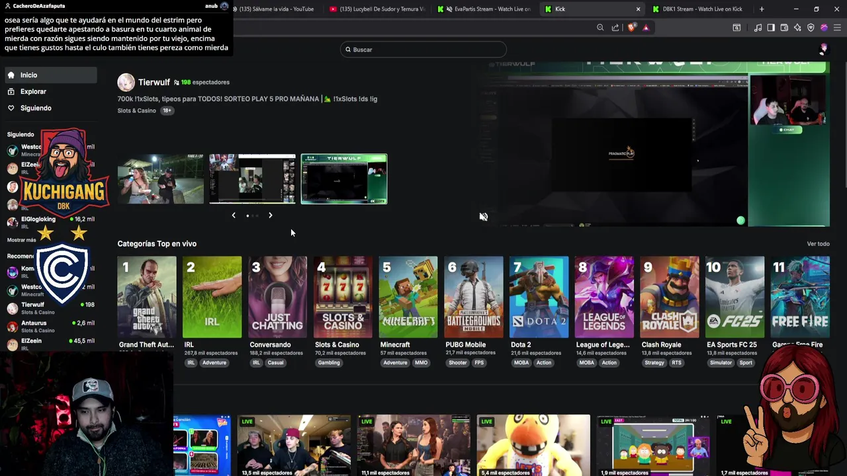Click the Simulator tag under EA Sports FC 25
Image resolution: width=847 pixels, height=476 pixels.
721,363
